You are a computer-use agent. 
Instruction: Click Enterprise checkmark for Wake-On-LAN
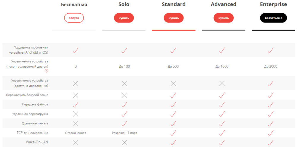pos(270,143)
